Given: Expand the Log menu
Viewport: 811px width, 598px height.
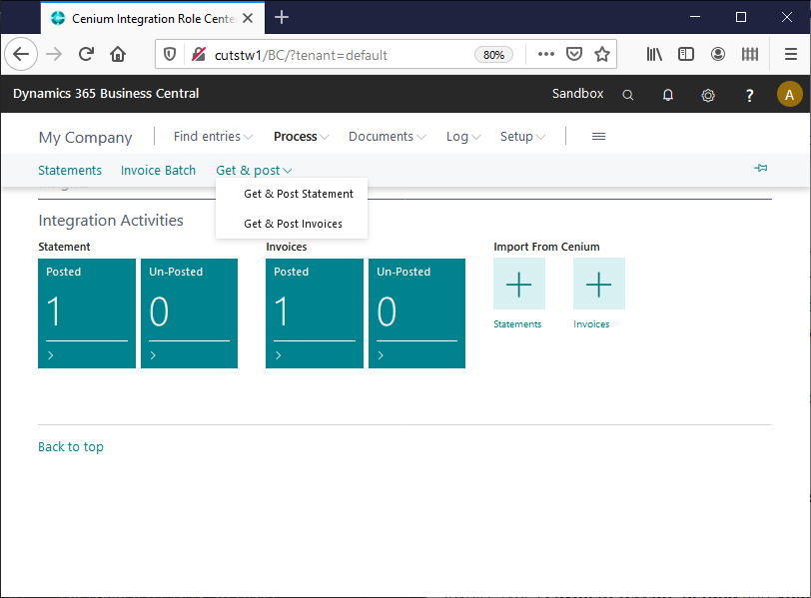Looking at the screenshot, I should point(463,137).
